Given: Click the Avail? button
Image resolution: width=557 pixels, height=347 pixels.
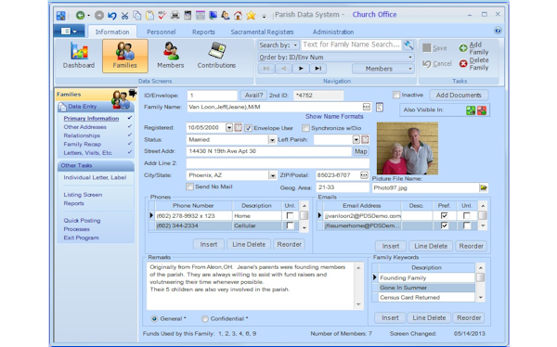Looking at the screenshot, I should tap(253, 96).
